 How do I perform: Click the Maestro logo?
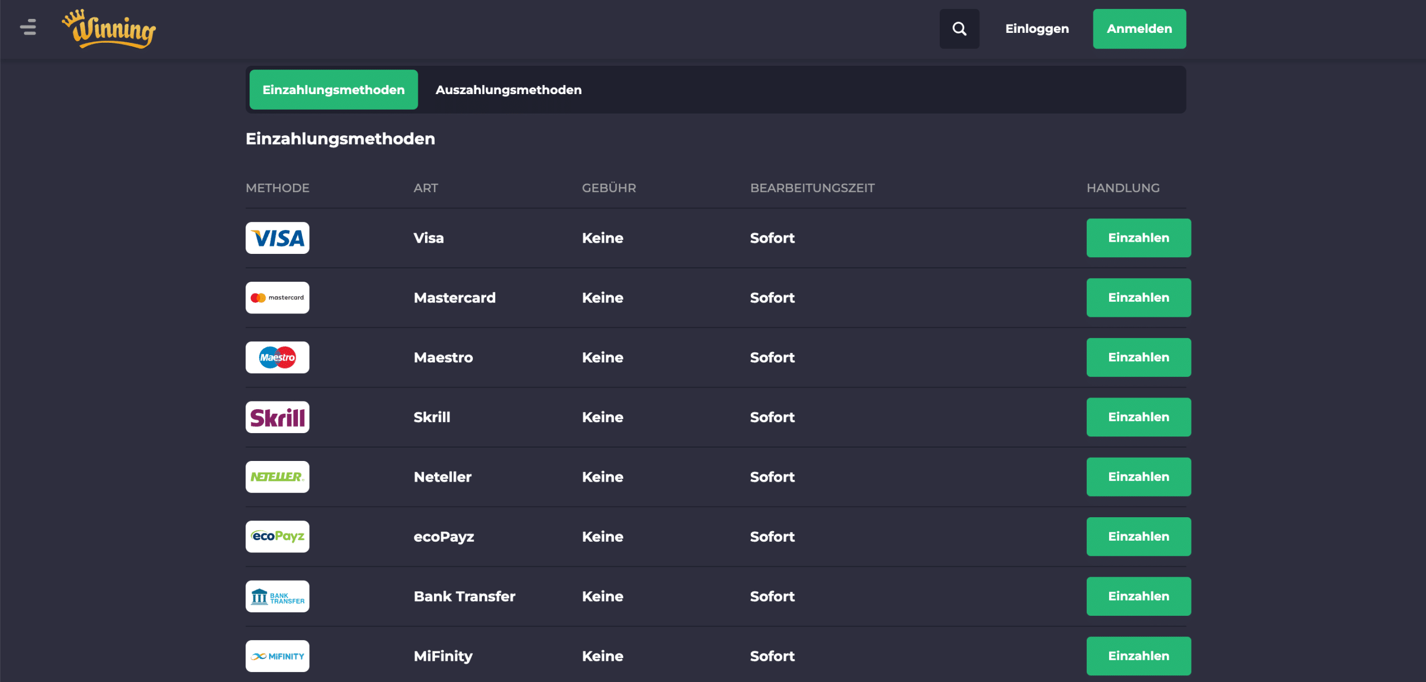coord(277,357)
